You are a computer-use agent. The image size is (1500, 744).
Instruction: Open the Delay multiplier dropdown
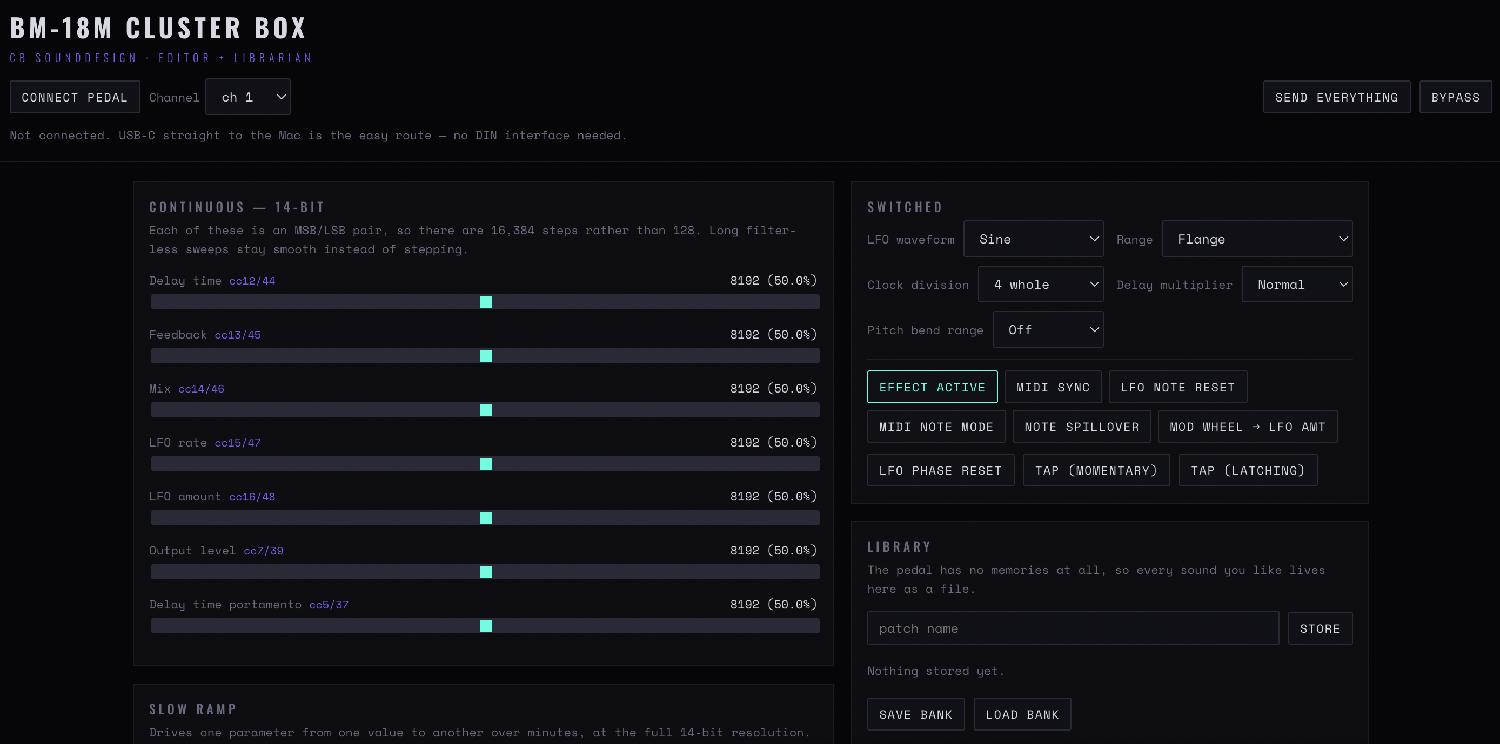1297,285
